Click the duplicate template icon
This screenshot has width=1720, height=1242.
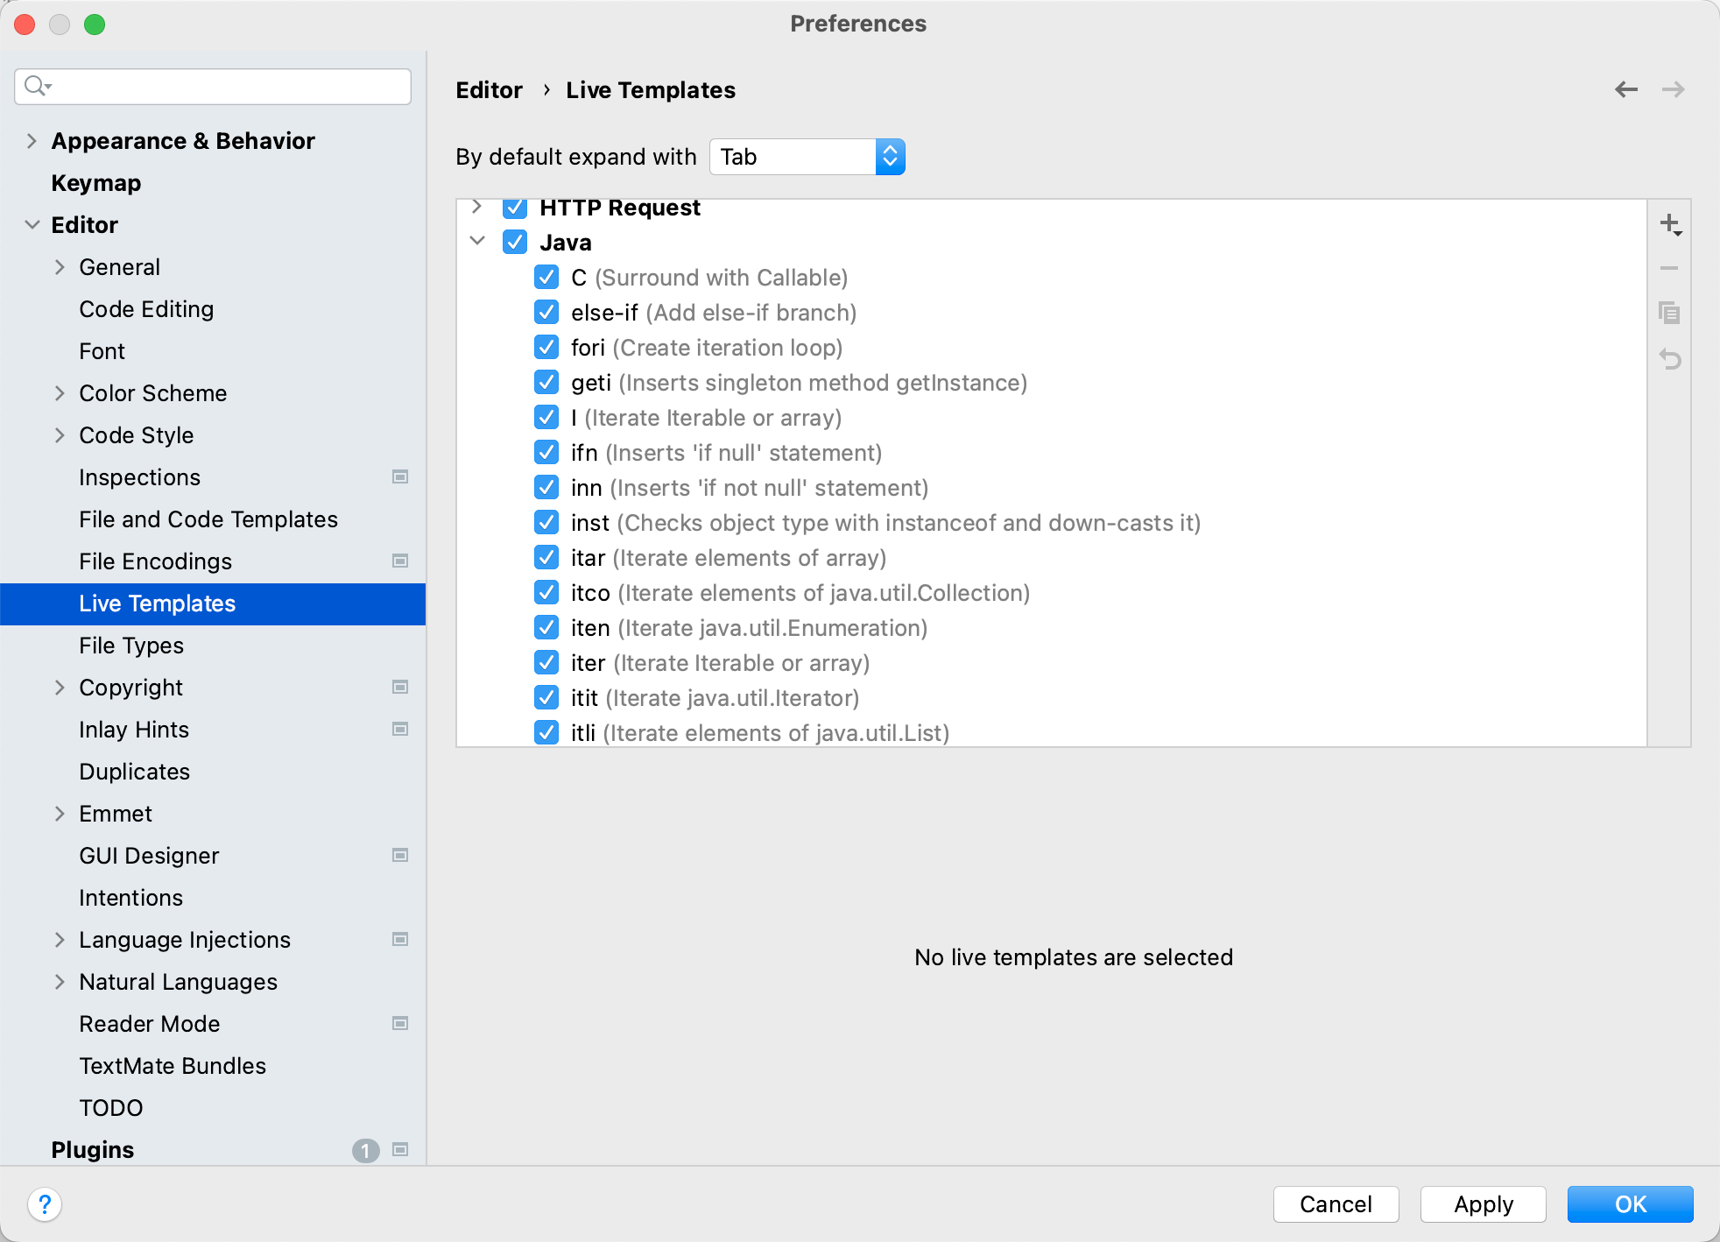coord(1669,313)
